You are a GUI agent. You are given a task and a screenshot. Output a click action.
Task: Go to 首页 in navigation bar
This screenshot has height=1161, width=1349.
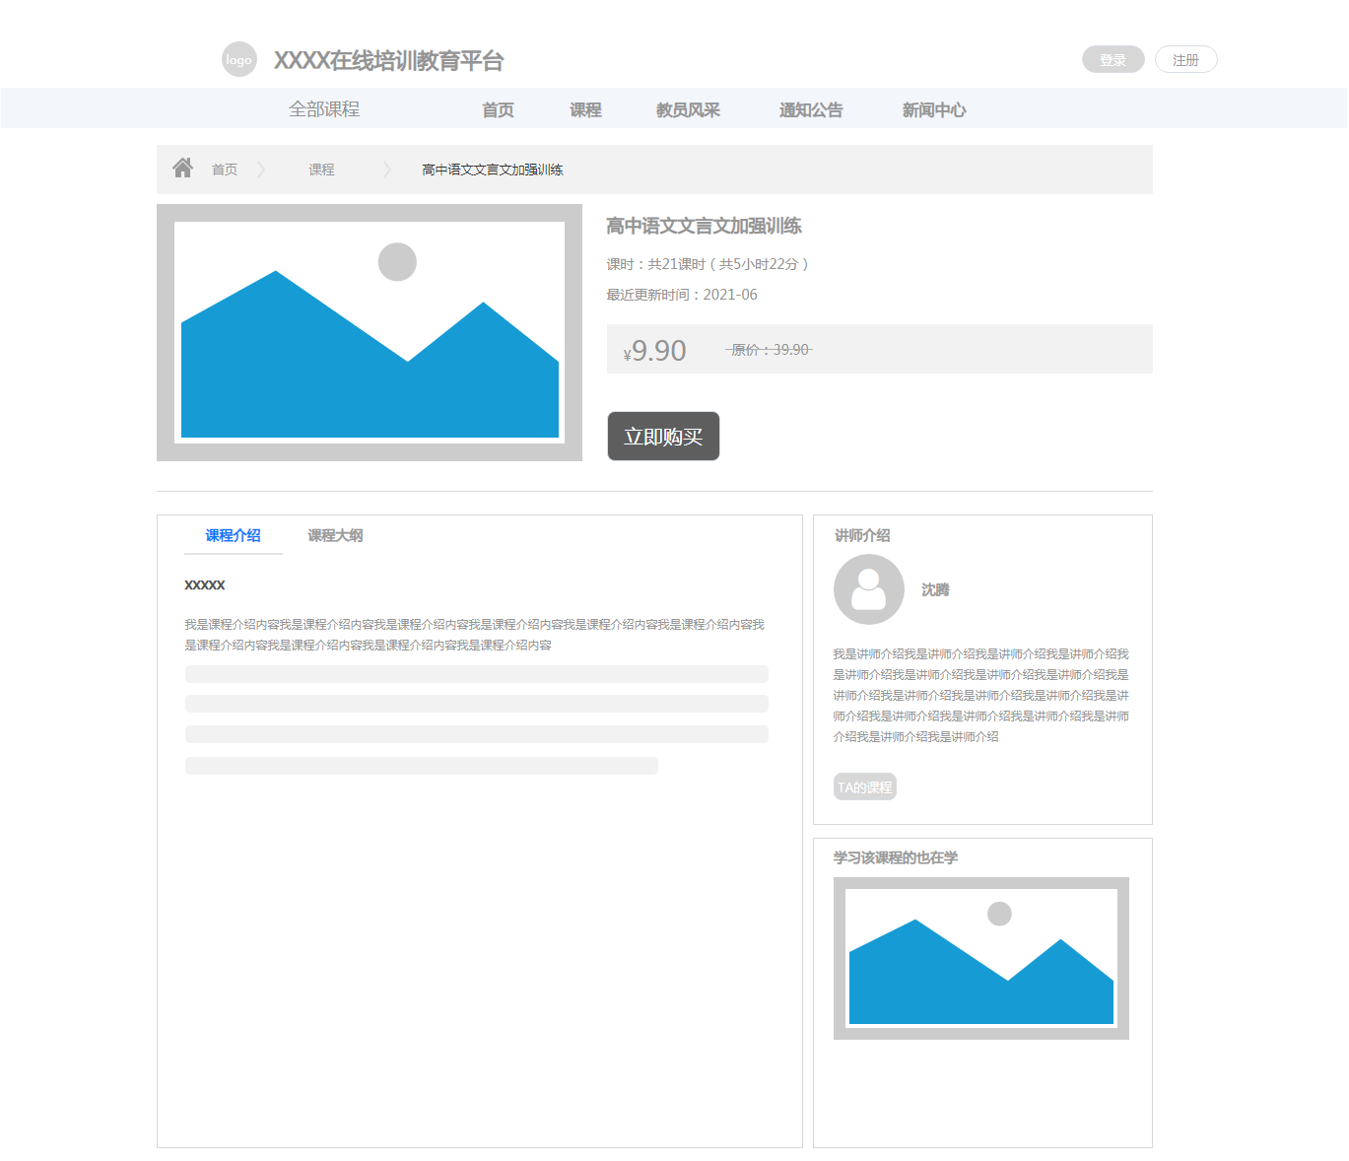tap(498, 110)
